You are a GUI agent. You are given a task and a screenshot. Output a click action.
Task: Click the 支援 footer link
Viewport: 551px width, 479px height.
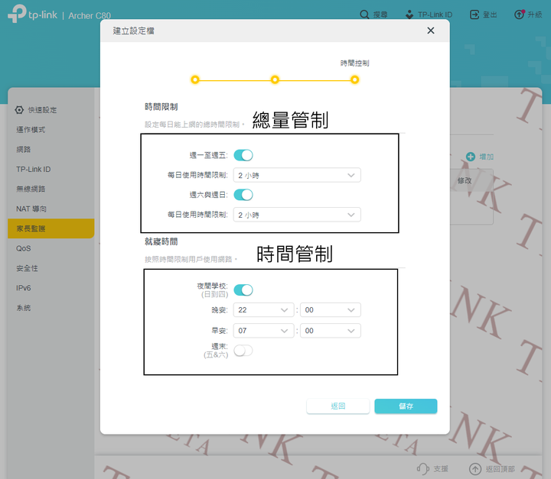tap(441, 469)
